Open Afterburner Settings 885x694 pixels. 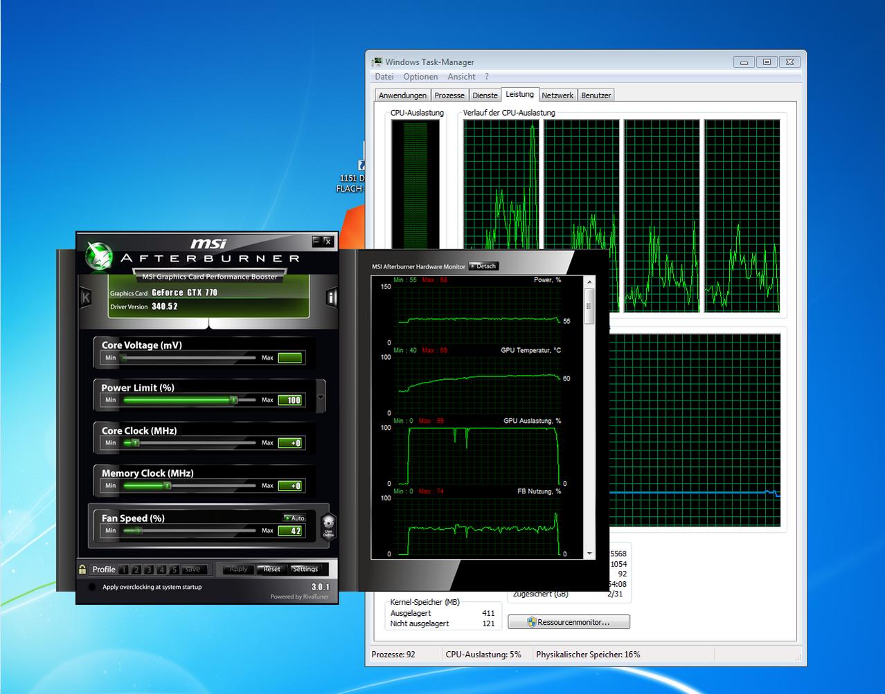click(305, 569)
